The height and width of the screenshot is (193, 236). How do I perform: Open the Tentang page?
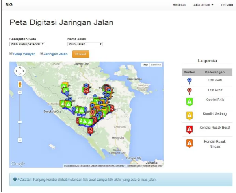coord(227,5)
